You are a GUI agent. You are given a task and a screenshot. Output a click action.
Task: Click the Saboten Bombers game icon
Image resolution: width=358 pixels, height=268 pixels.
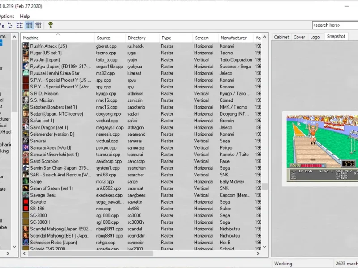point(26,107)
